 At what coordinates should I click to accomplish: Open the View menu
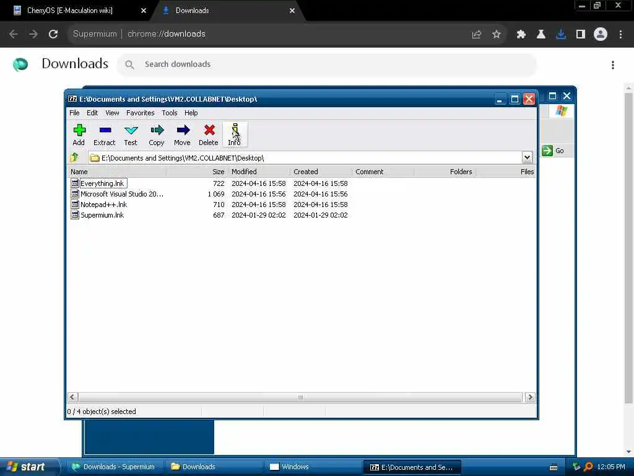[x=112, y=113]
